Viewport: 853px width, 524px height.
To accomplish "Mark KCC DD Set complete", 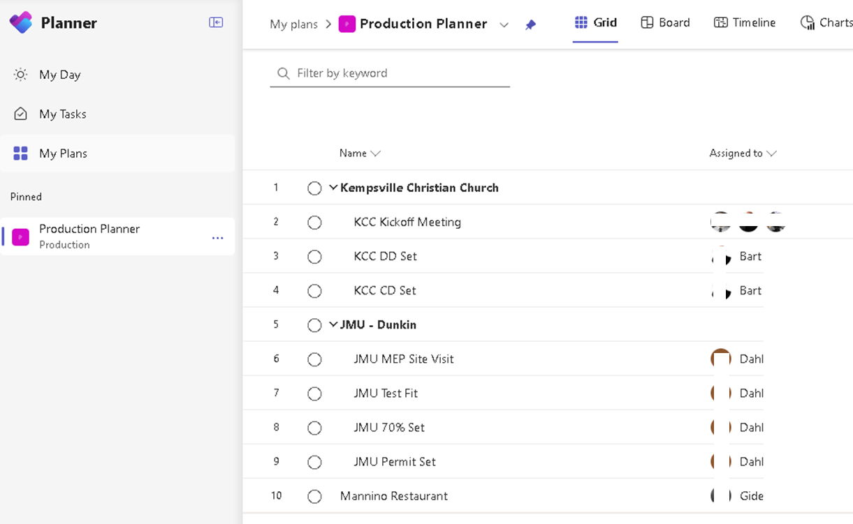I will click(314, 257).
